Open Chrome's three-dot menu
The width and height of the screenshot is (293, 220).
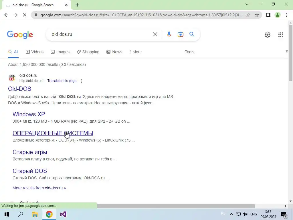(x=287, y=15)
